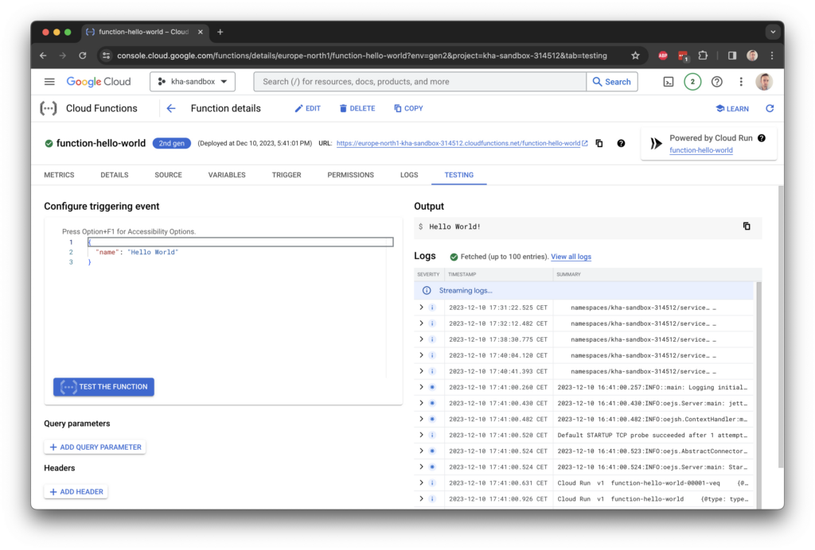This screenshot has width=815, height=550.
Task: Open the function URL link
Action: click(x=458, y=143)
